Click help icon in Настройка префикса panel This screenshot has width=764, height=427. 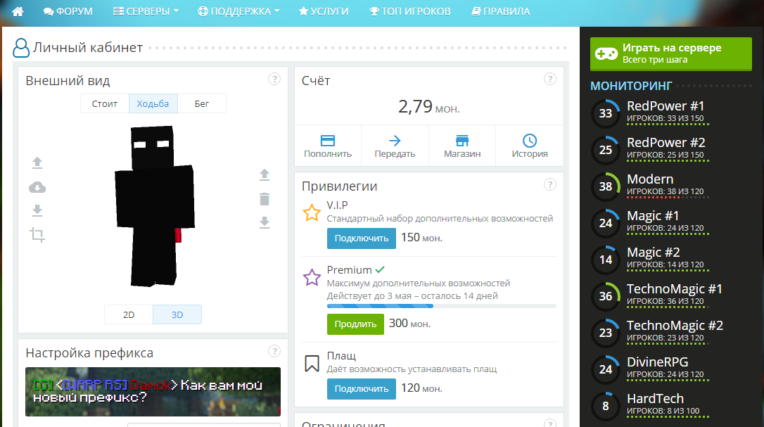274,351
